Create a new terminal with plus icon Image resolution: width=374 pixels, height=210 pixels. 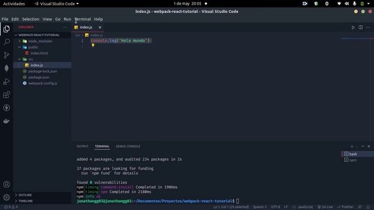(352, 146)
